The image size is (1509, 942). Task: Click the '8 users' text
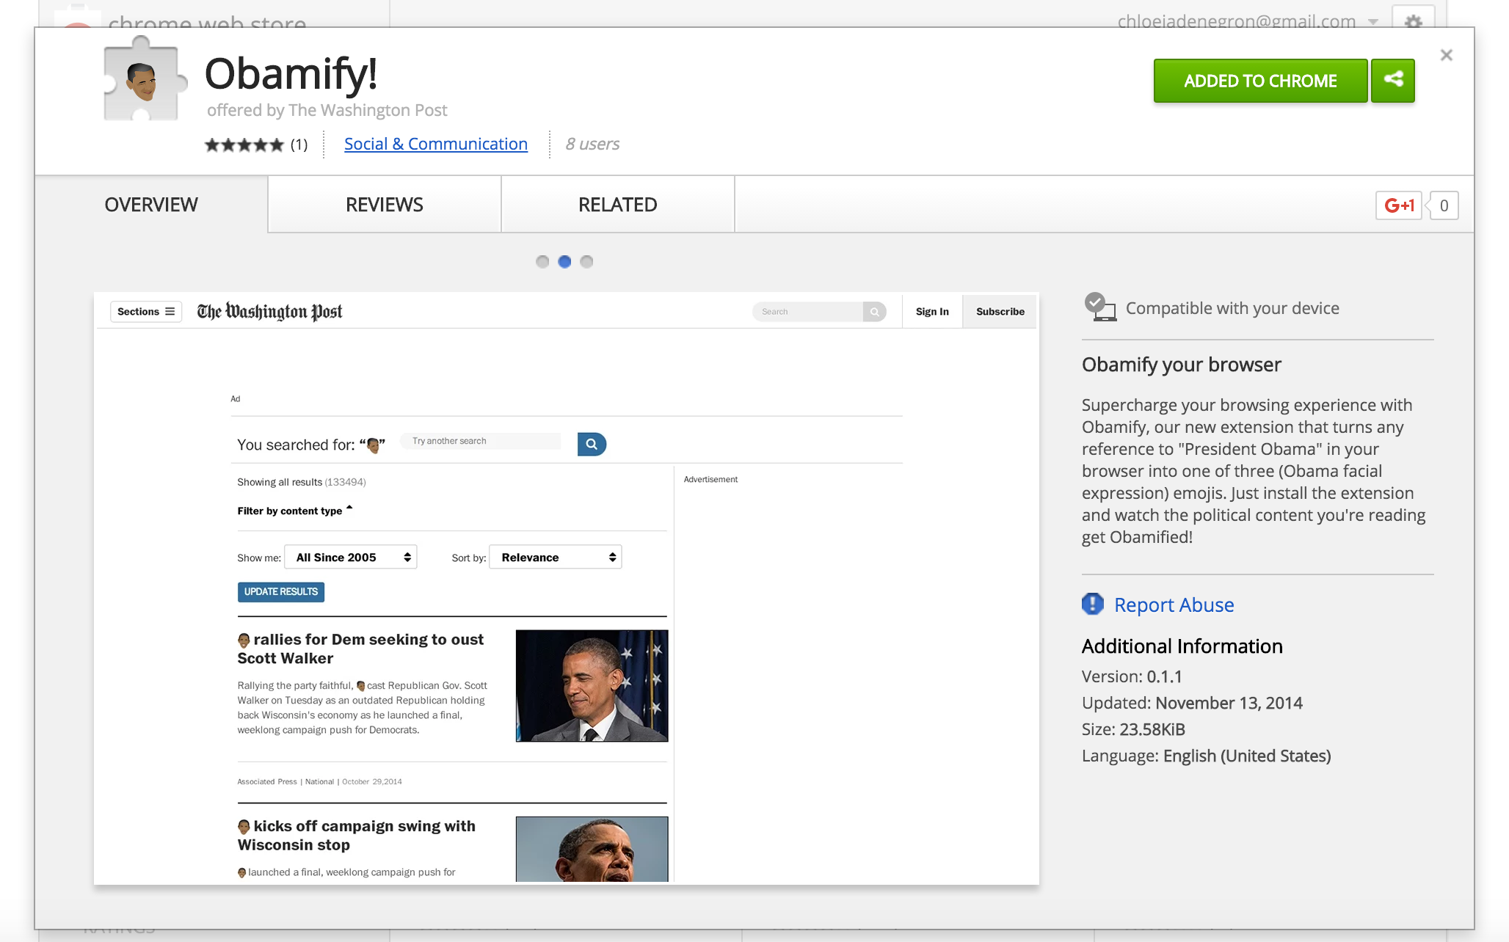[x=592, y=144]
